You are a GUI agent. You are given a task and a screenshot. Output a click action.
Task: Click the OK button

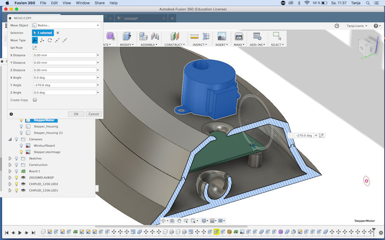click(x=76, y=114)
